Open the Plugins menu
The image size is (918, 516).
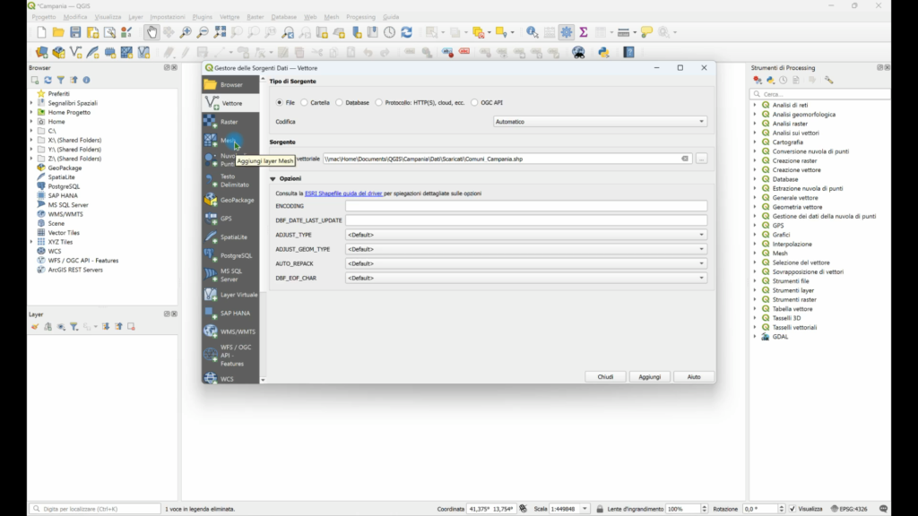(x=202, y=17)
